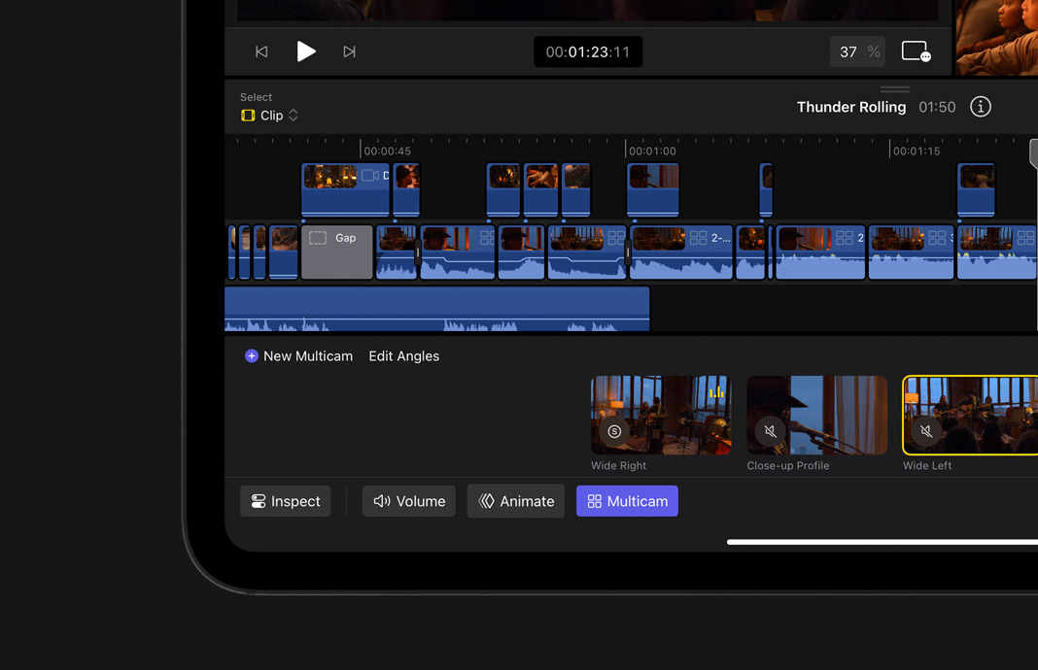This screenshot has height=670, width=1038.
Task: Toggle sync indicator on Wide Right angle
Action: [614, 431]
